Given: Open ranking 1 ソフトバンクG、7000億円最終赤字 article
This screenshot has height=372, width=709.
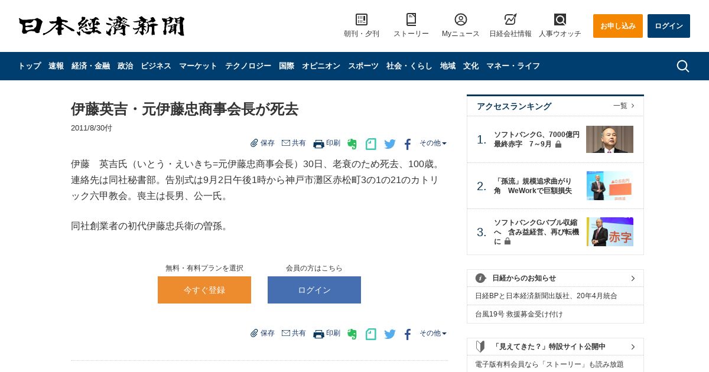Looking at the screenshot, I should click(536, 139).
